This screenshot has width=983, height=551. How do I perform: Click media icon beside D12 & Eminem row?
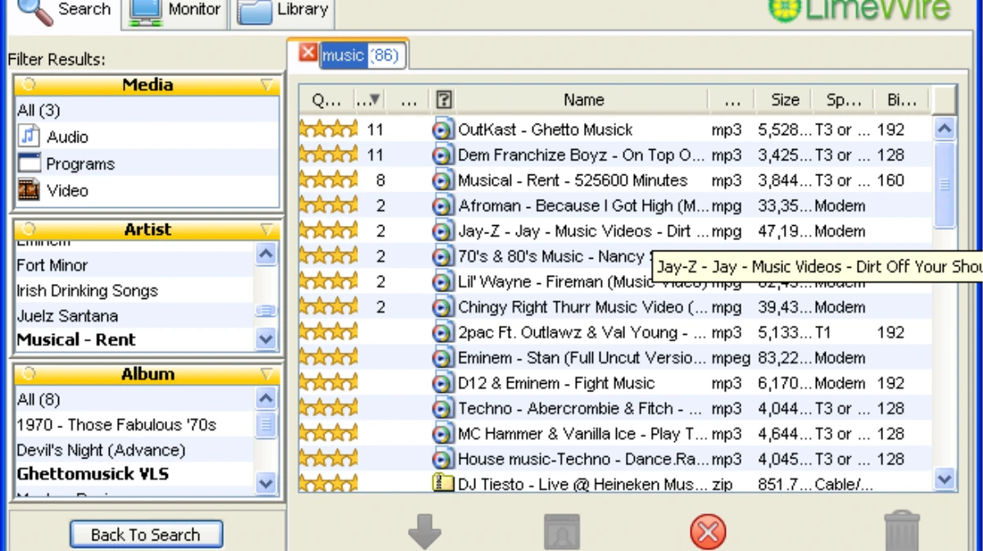443,383
